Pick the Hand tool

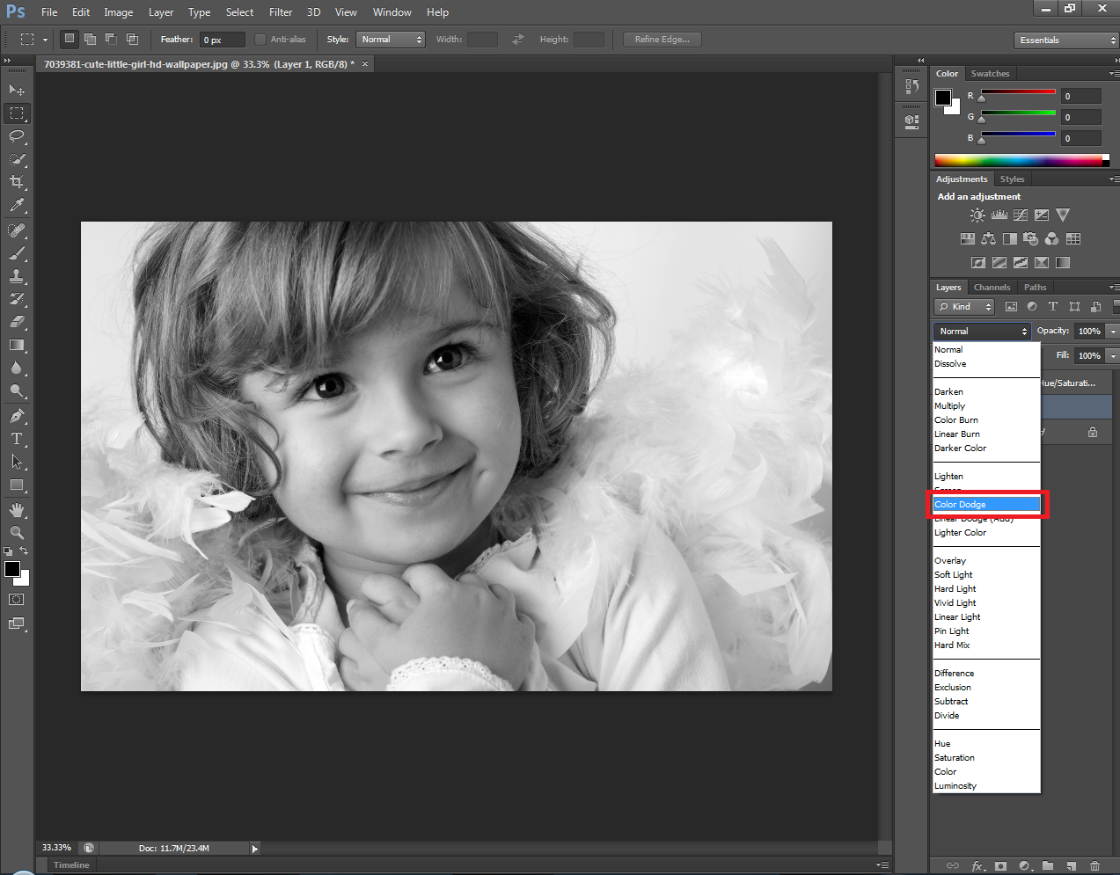(x=17, y=510)
